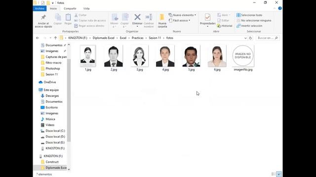Select filtro-macro folder in sidebar
Viewport: 316px width, 177px height.
tap(51, 62)
